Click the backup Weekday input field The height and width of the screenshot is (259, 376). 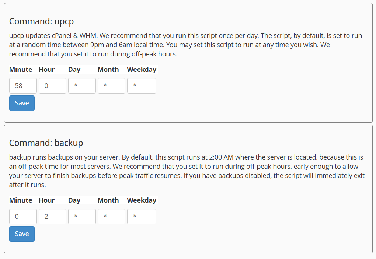coord(142,216)
